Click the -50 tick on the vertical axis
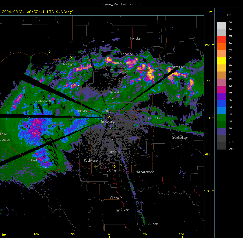This screenshot has width=243, height=238. coord(207,154)
